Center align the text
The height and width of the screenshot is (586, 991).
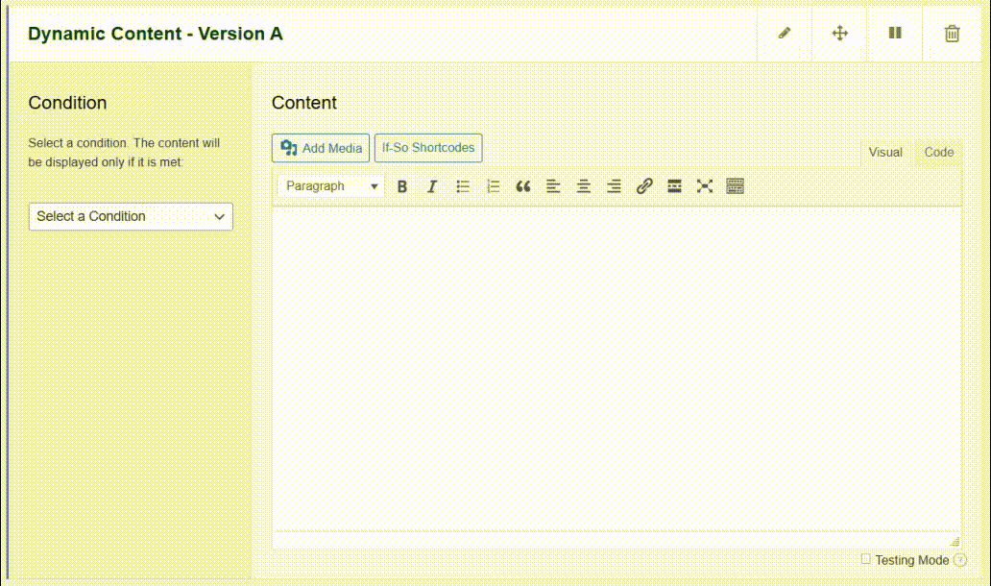pos(583,186)
